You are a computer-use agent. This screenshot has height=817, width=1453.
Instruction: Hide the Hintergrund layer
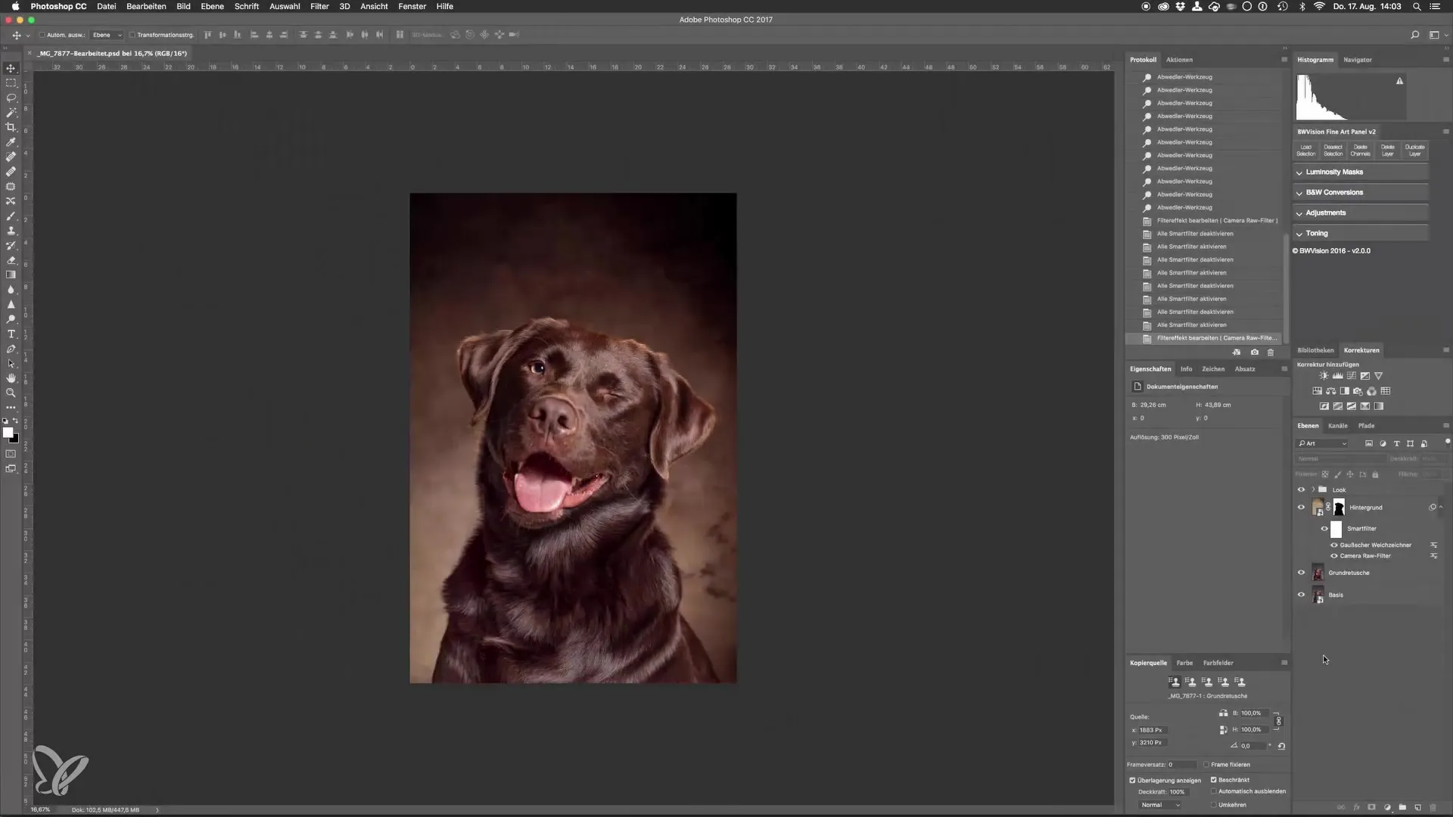pyautogui.click(x=1301, y=508)
